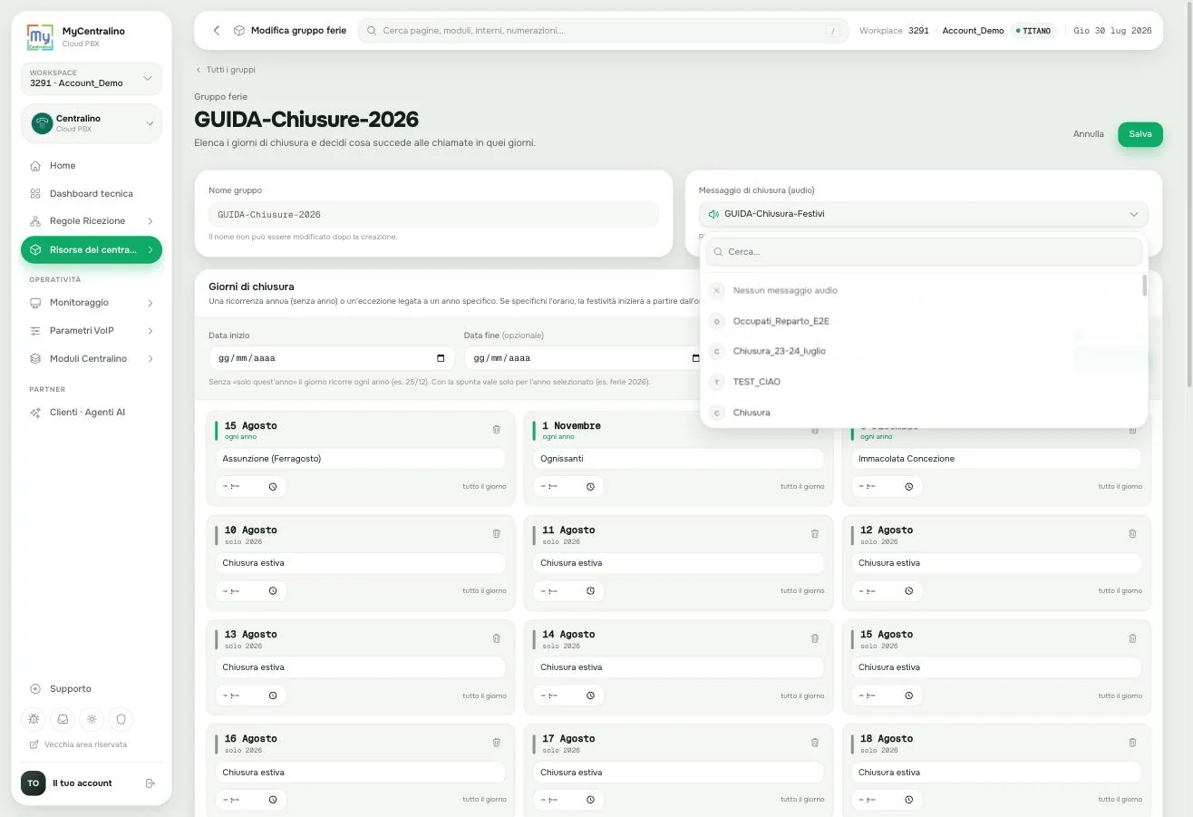Screen dimensions: 1193x817
Task: Open the inbox tray icon in sidebar
Action: (63, 719)
